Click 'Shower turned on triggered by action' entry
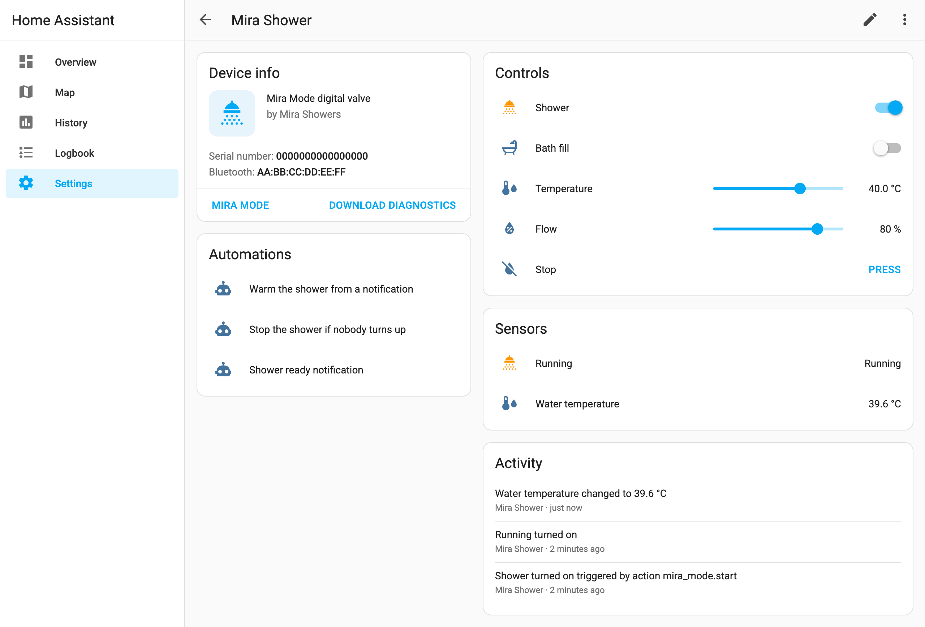 698,583
